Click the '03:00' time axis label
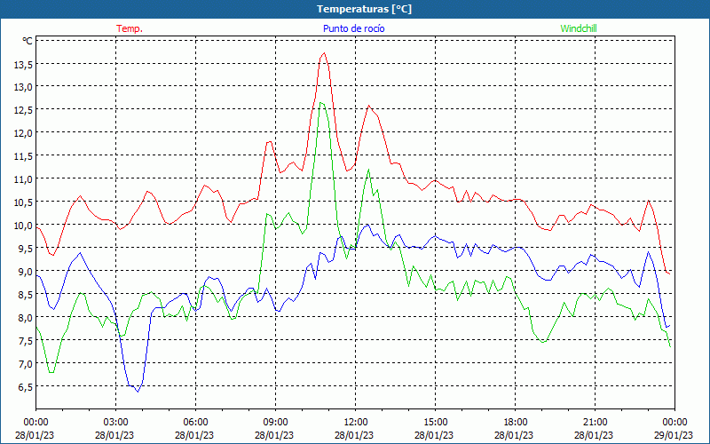This screenshot has height=444, width=710. (x=115, y=423)
